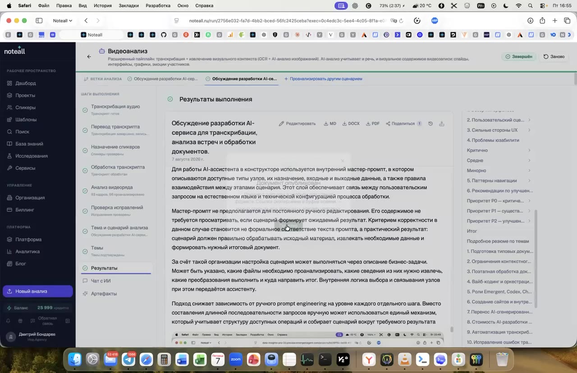Open step Анализ видеоряда
The image size is (577, 373).
point(115,190)
